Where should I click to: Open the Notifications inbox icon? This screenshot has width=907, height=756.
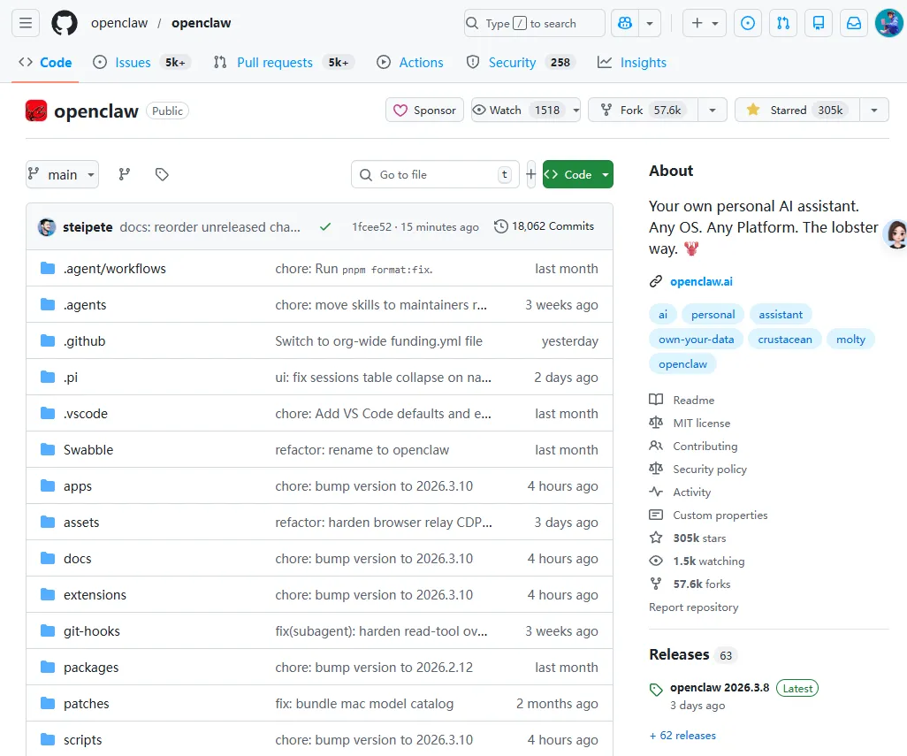click(x=854, y=23)
